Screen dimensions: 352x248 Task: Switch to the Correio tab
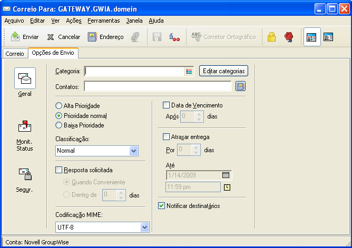coord(15,54)
